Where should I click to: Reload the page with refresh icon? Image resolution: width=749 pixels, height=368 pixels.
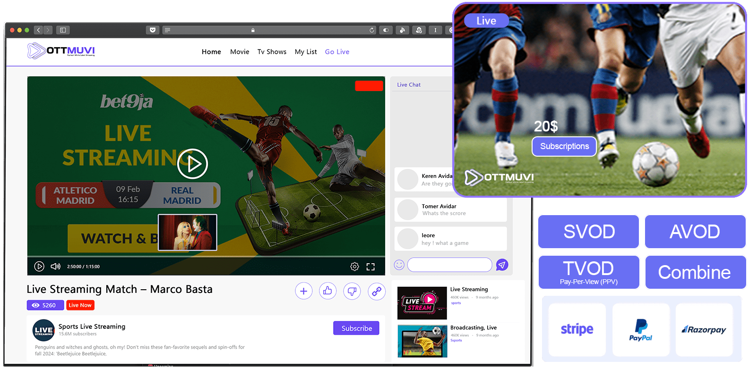click(x=372, y=30)
